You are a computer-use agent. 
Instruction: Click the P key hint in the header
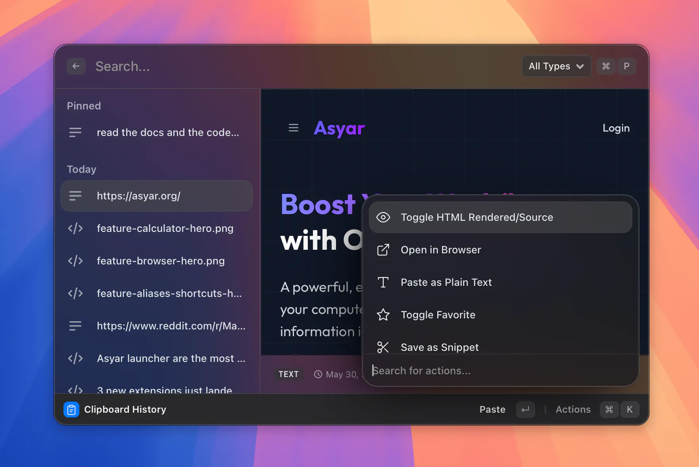[627, 66]
